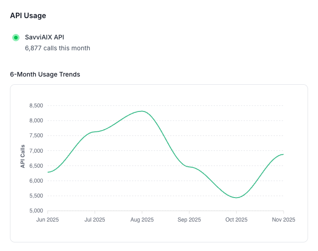Click the green status dot icon
Screen dimensions: 318x251
click(x=16, y=38)
